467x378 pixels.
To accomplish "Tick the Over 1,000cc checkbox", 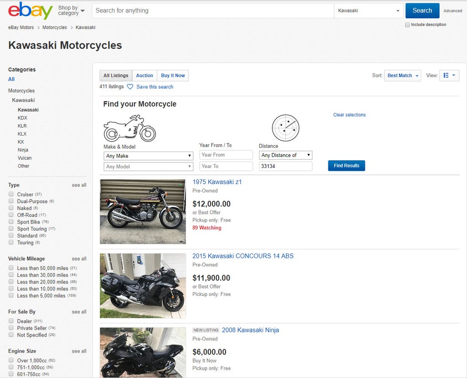I will click(x=11, y=360).
